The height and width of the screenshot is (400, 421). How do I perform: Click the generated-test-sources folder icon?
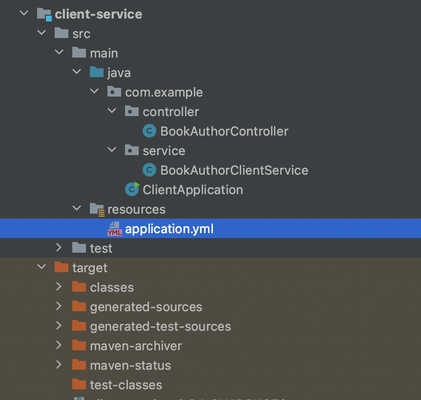pyautogui.click(x=79, y=326)
